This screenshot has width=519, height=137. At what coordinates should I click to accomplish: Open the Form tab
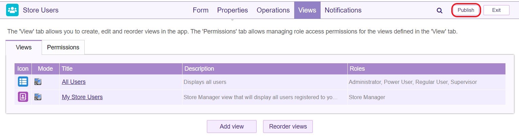(200, 10)
